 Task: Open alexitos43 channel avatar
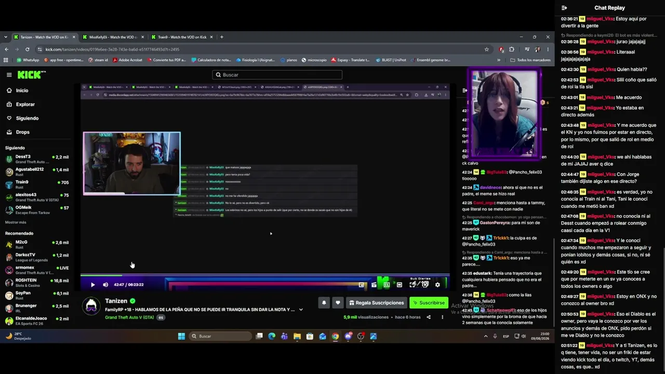[x=9, y=197]
